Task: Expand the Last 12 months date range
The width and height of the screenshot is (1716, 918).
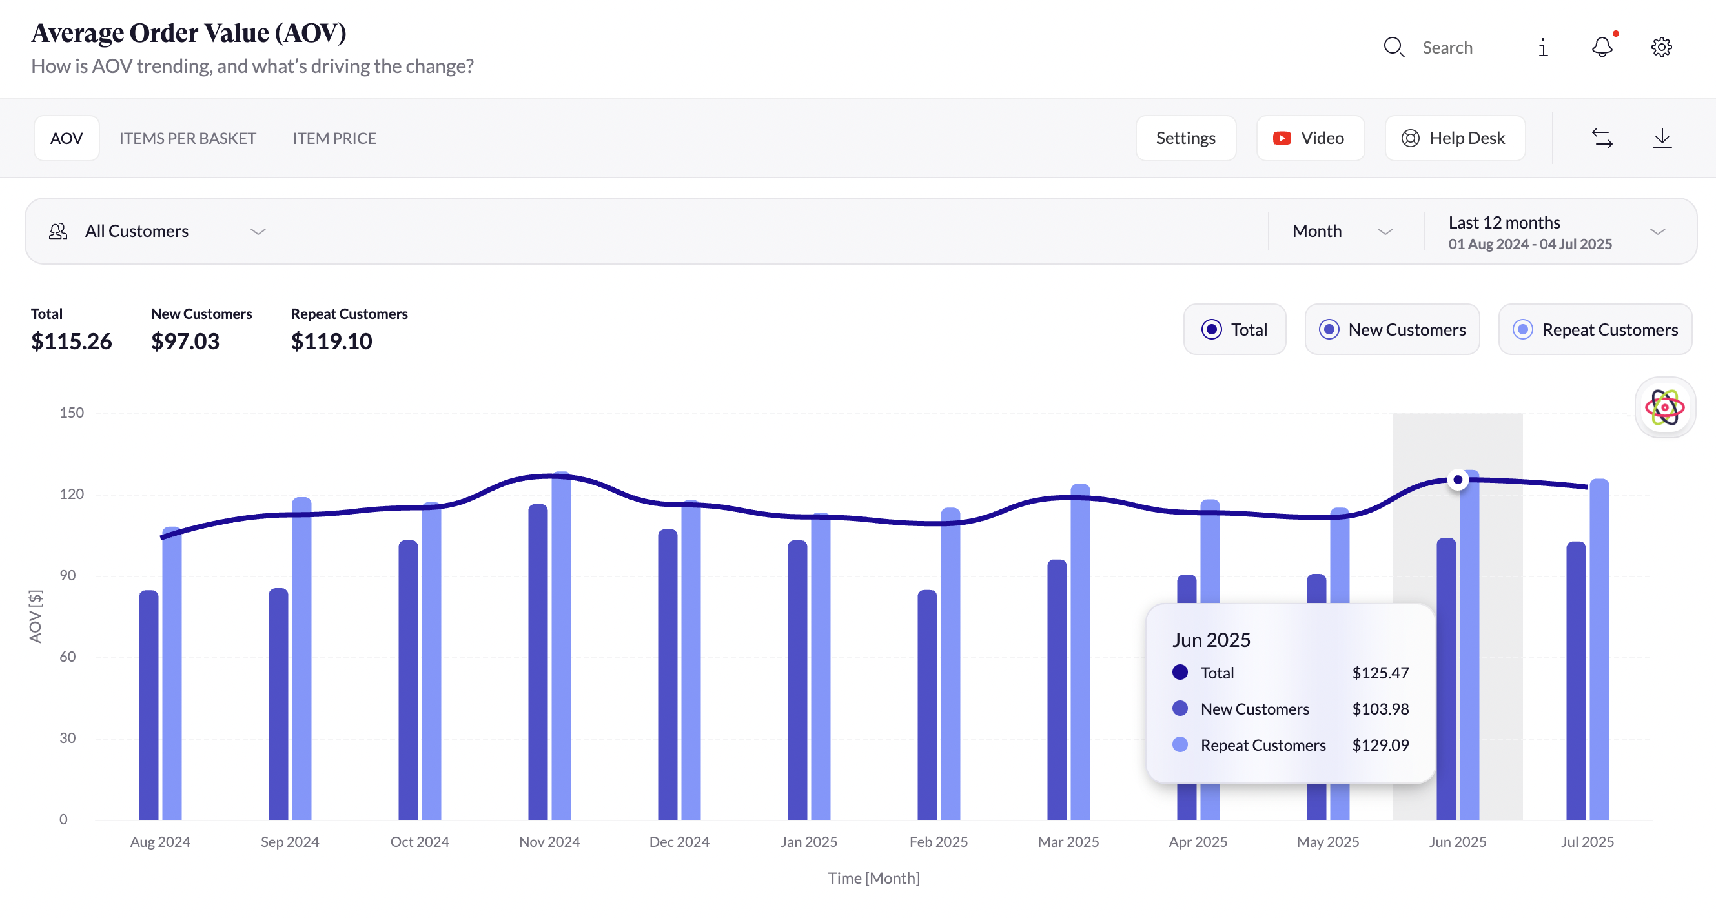Action: 1657,231
